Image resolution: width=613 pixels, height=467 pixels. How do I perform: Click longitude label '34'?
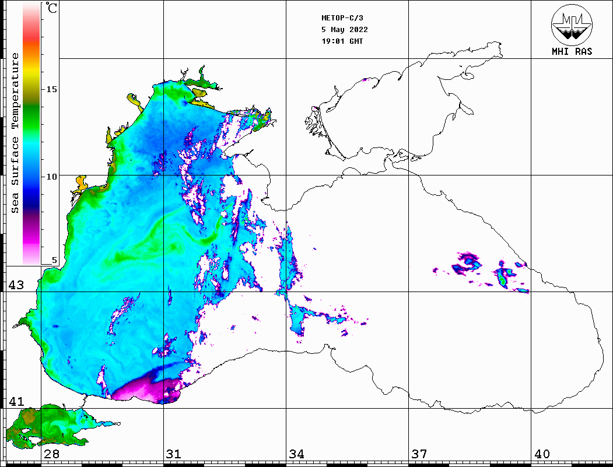click(297, 454)
